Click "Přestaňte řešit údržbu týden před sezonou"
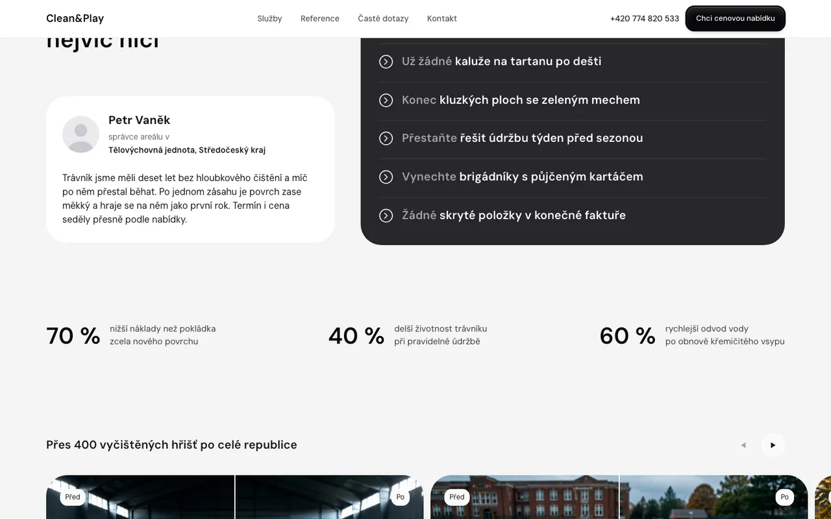 (523, 138)
